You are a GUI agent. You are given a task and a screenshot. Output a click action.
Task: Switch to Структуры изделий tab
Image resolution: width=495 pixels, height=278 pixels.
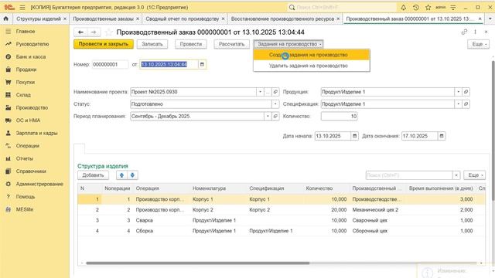tap(39, 19)
